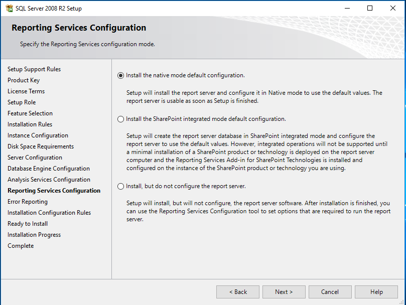Open Help for this setup page

[x=376, y=292]
